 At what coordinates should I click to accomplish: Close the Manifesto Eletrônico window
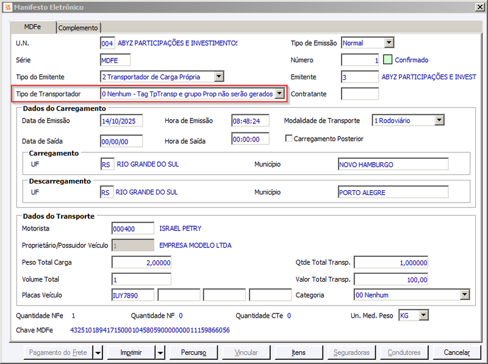click(x=480, y=7)
